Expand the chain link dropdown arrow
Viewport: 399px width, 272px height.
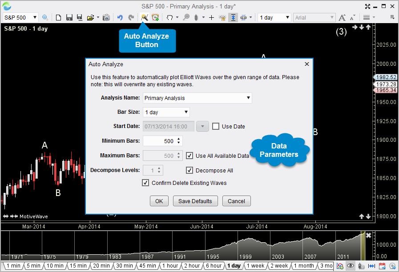coord(250,17)
